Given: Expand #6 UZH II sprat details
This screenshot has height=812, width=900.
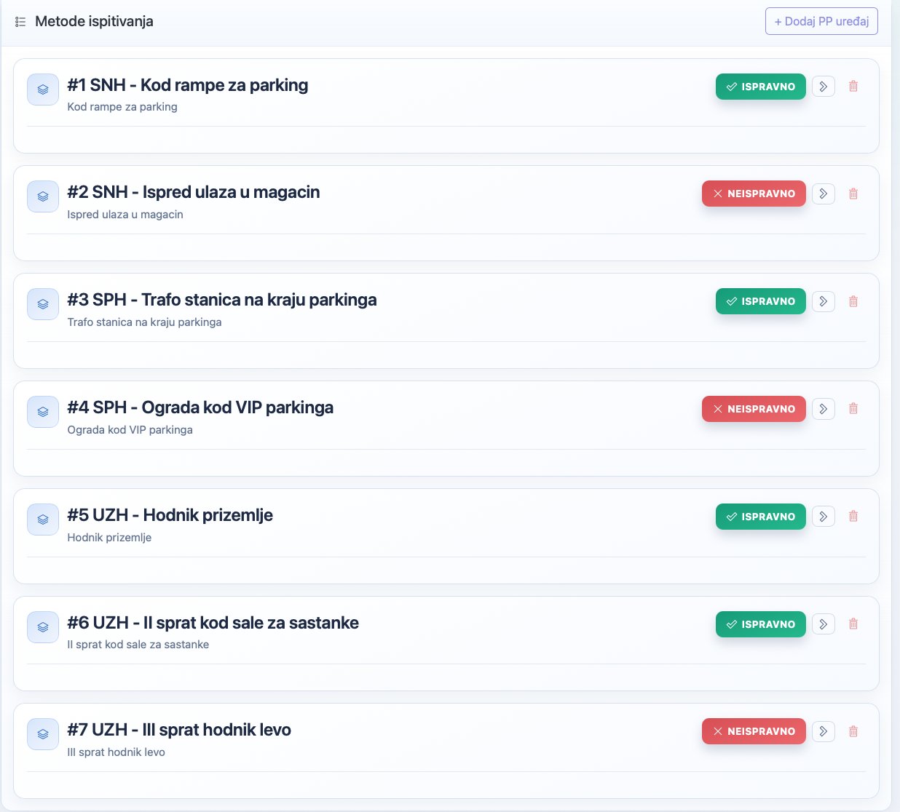Looking at the screenshot, I should 824,624.
